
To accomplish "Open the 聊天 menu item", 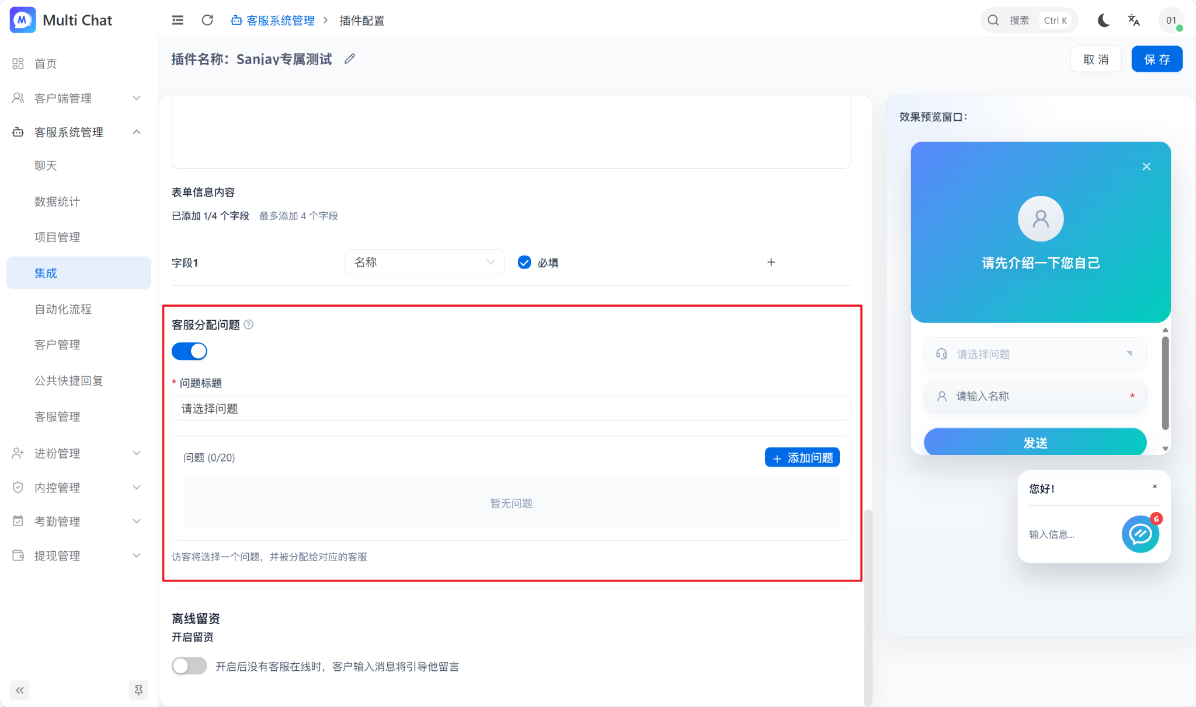I will (79, 166).
